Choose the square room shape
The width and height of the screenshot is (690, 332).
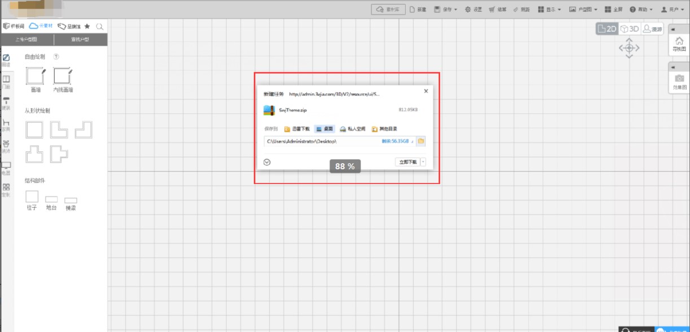click(35, 130)
